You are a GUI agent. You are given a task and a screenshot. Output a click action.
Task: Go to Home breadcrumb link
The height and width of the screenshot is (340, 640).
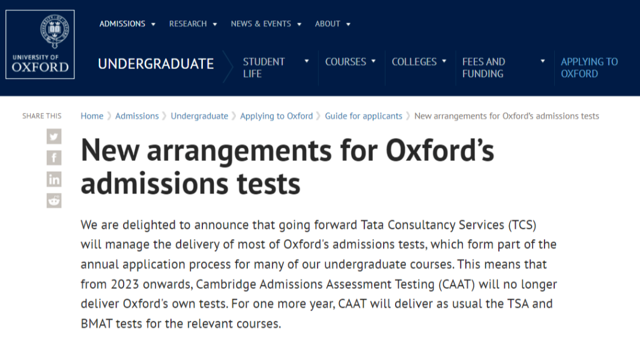tap(92, 116)
